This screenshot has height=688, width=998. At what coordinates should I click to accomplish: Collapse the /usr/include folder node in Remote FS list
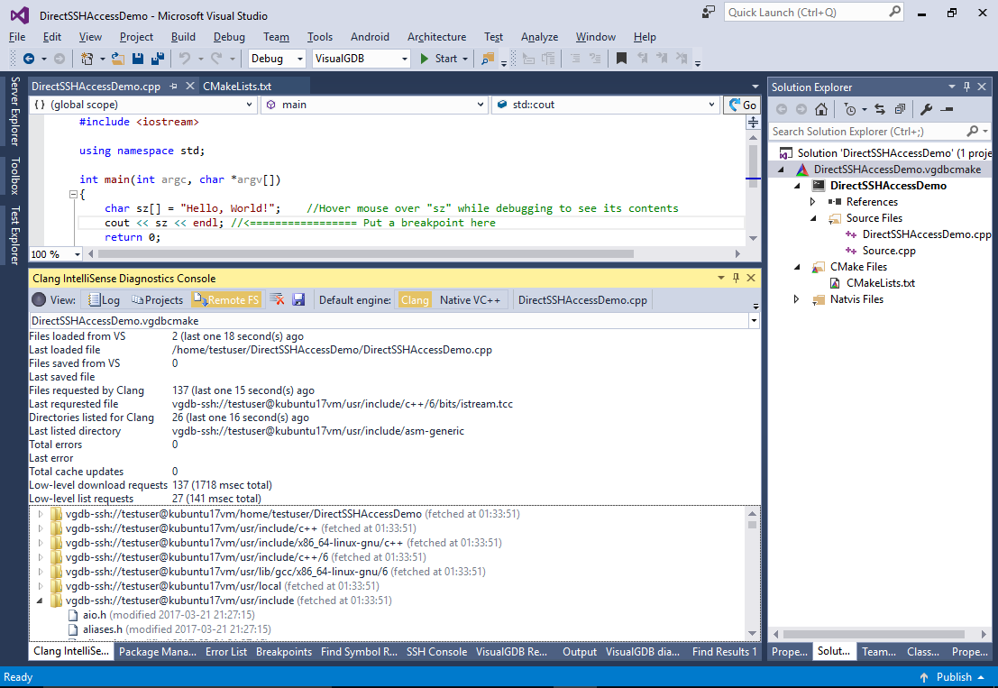tap(40, 601)
